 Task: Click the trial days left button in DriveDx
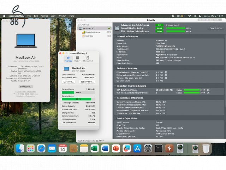[x=210, y=20]
